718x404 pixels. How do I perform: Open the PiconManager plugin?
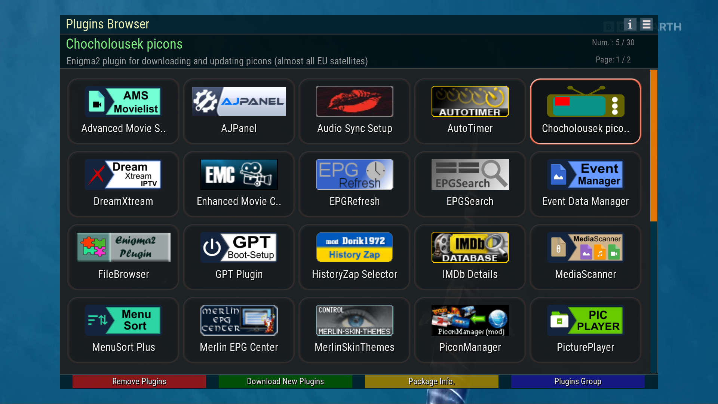[x=470, y=320]
